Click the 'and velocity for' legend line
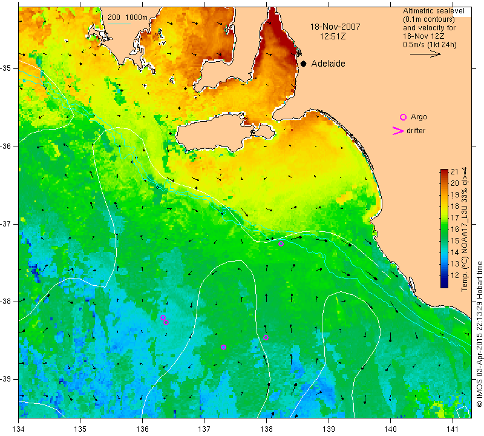Image resolution: width=484 pixels, height=436 pixels. (x=430, y=28)
